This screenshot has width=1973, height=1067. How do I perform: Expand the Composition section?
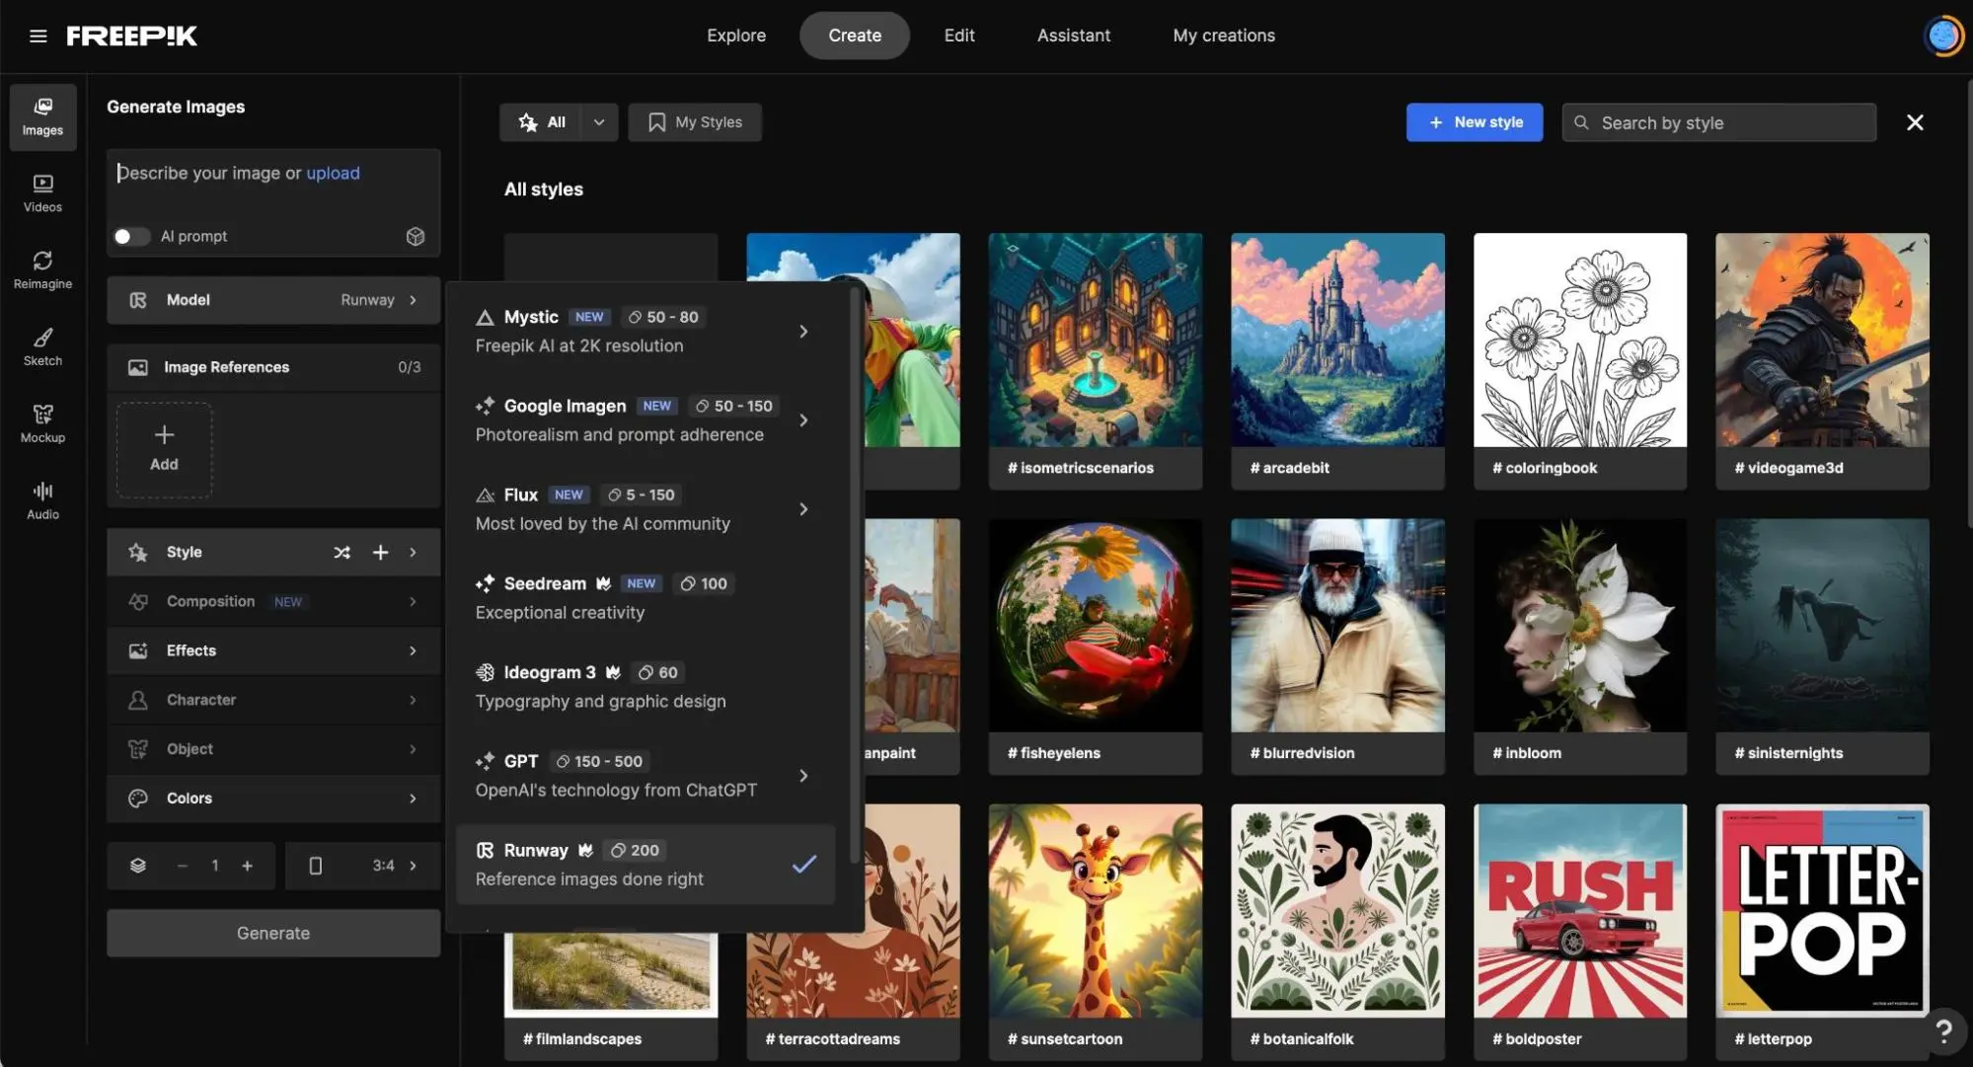click(x=273, y=601)
